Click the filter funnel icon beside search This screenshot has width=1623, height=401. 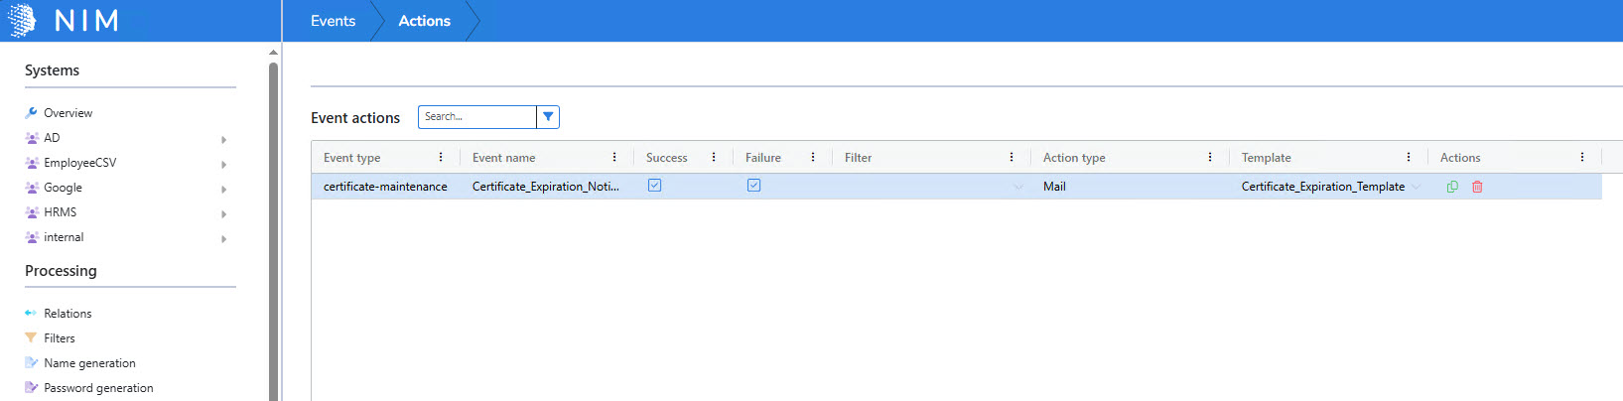[x=548, y=117]
